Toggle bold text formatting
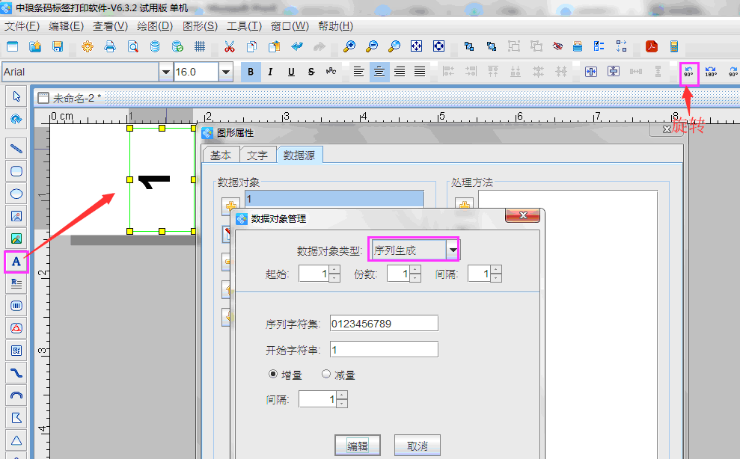Image resolution: width=740 pixels, height=459 pixels. [250, 71]
